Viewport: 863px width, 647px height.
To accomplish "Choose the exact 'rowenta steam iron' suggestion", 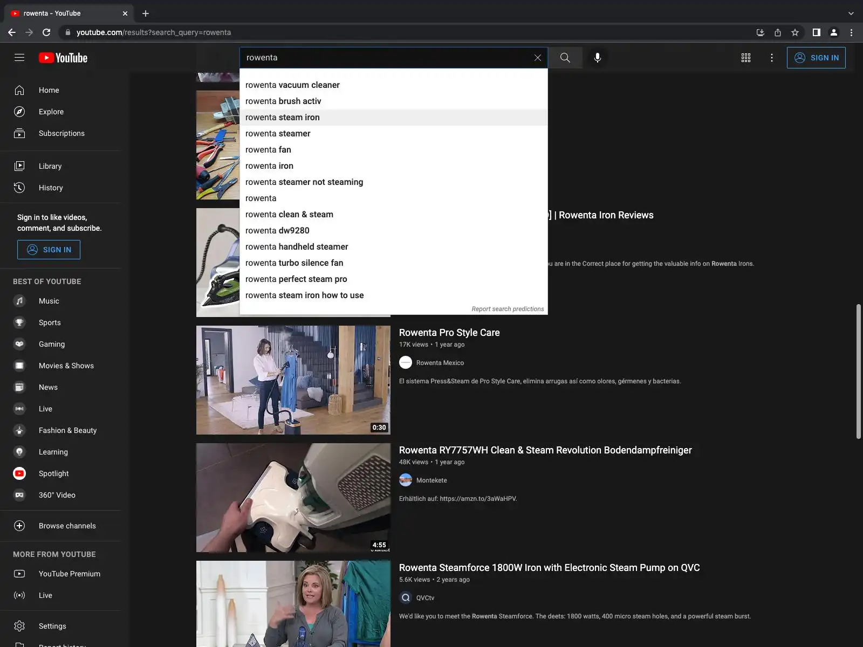I will 394,118.
